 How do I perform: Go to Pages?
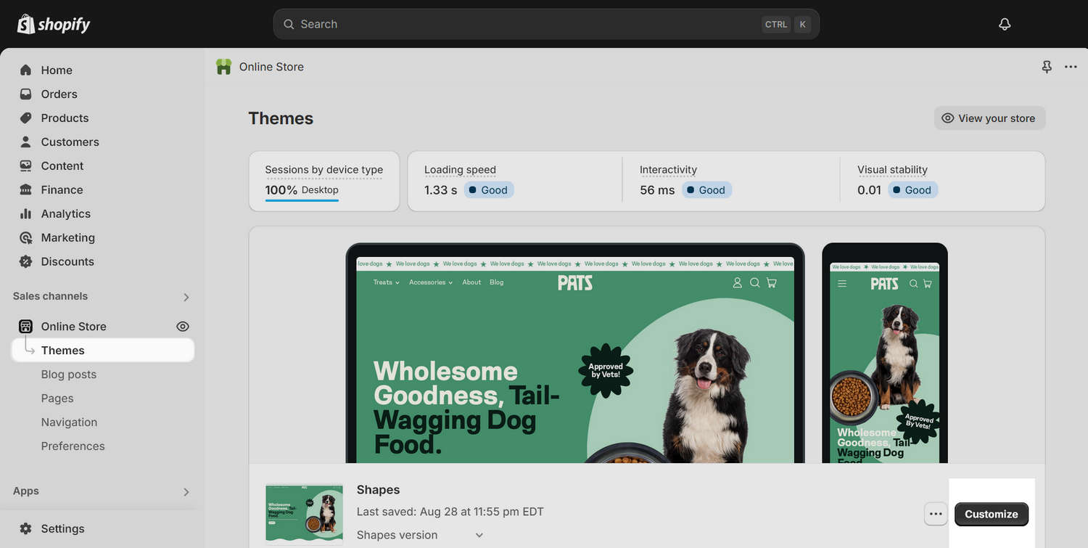[x=57, y=398]
